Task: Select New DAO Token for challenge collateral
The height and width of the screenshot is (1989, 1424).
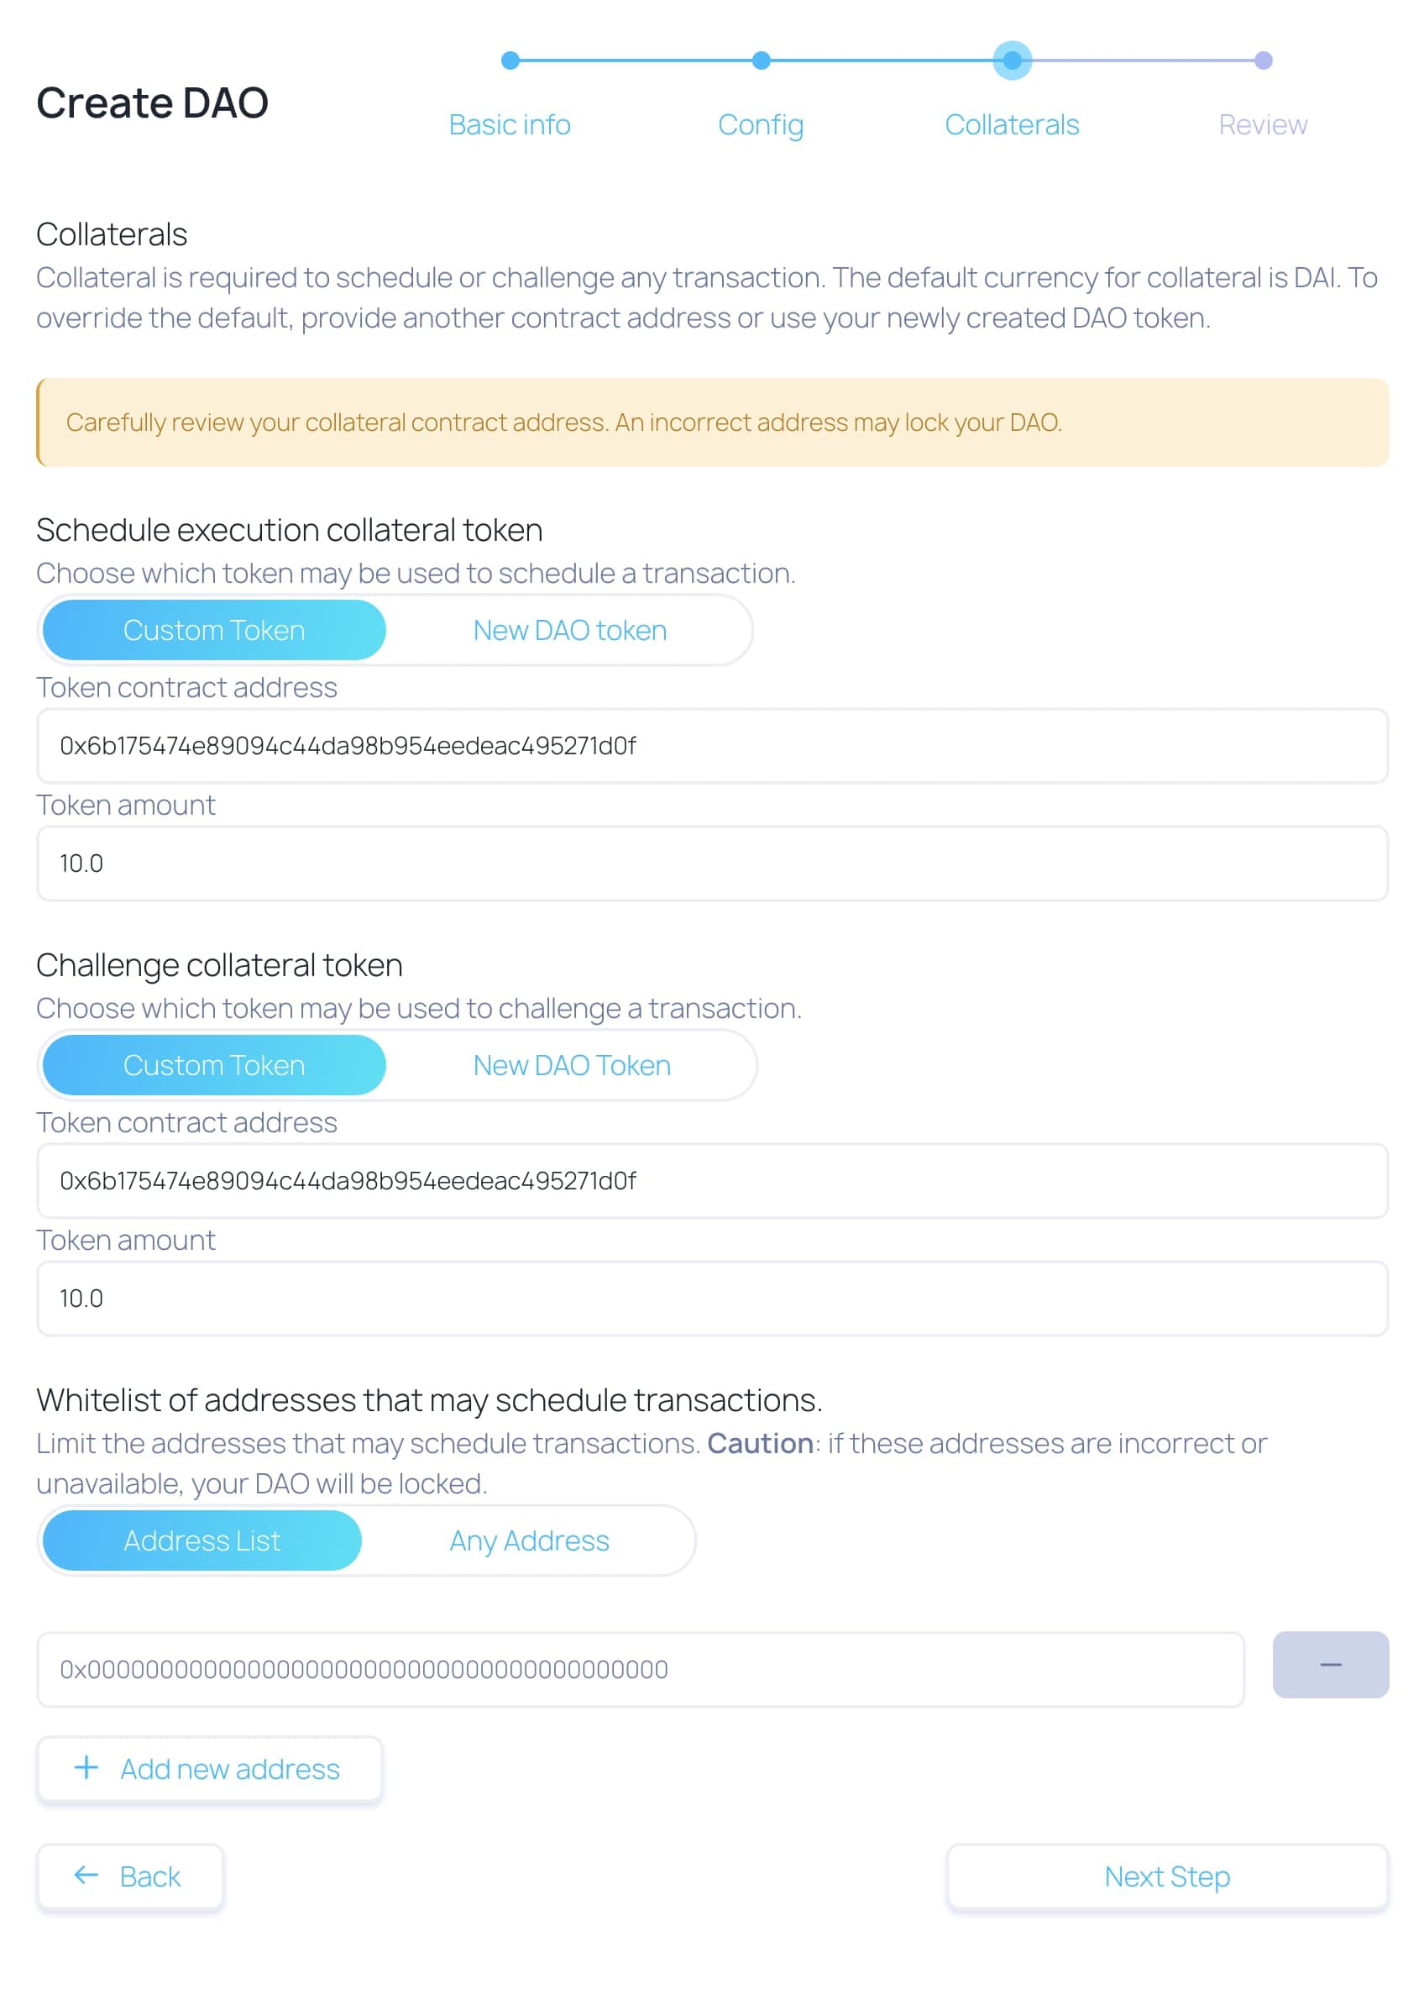Action: point(572,1065)
